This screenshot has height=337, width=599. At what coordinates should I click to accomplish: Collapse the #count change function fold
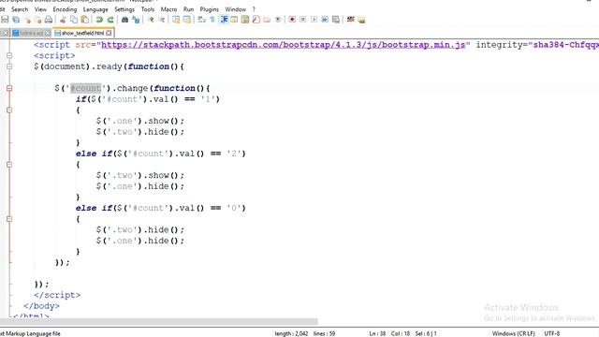pos(9,88)
